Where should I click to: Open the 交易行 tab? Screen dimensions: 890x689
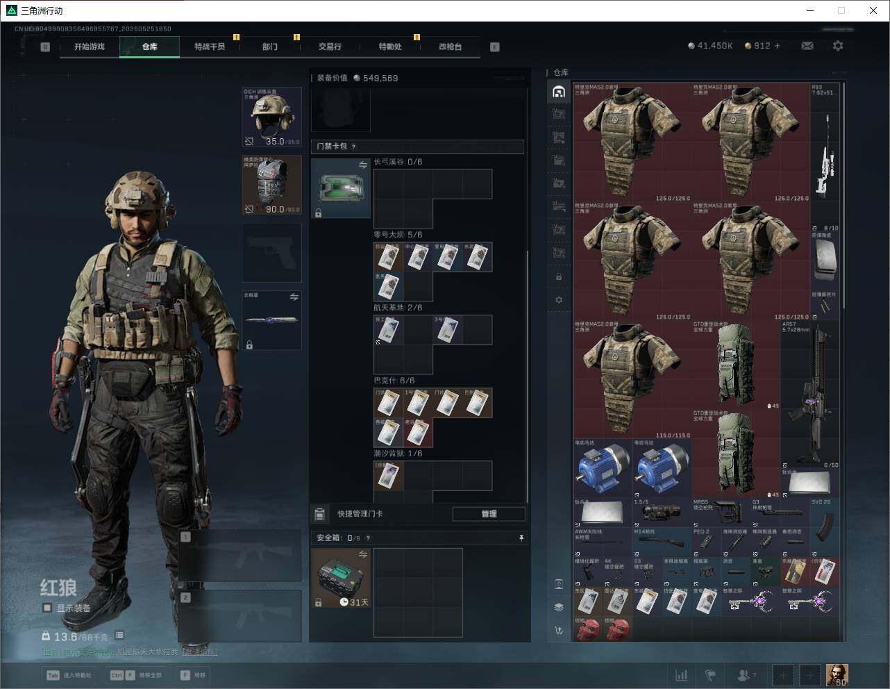(x=330, y=47)
